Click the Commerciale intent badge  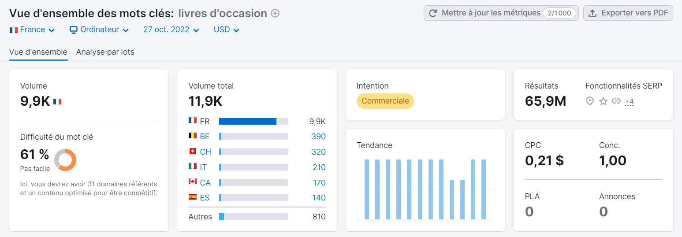coord(385,101)
